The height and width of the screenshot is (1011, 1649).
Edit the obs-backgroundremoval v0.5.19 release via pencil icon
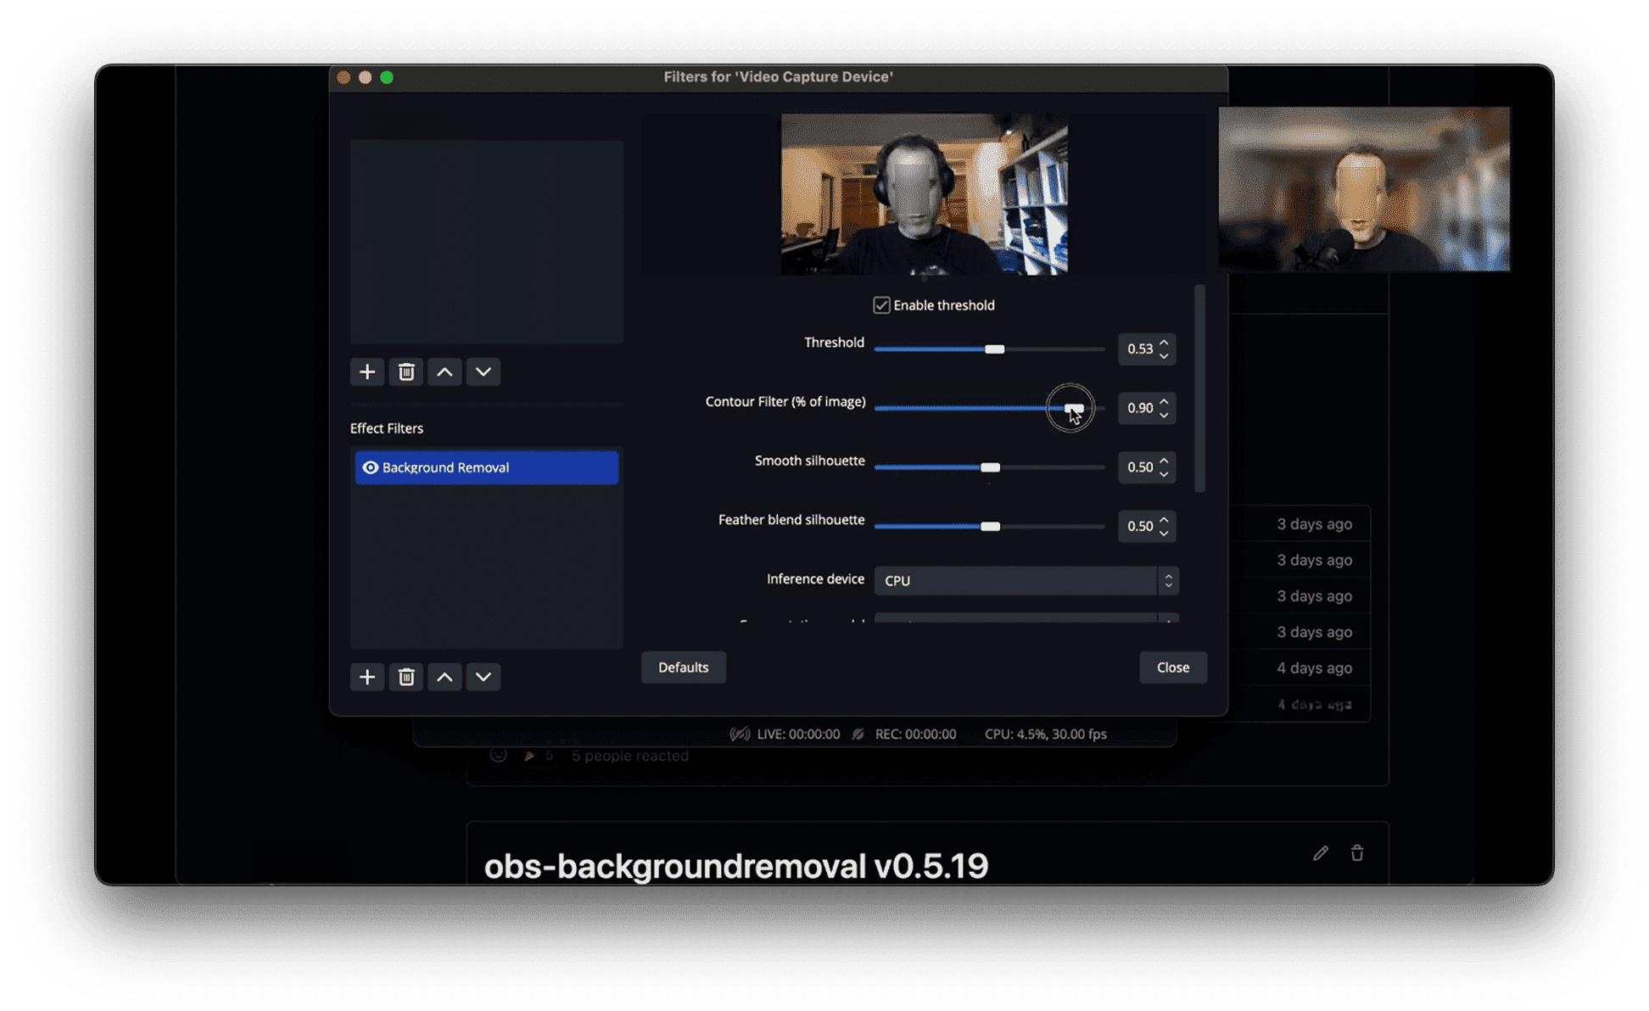tap(1321, 853)
